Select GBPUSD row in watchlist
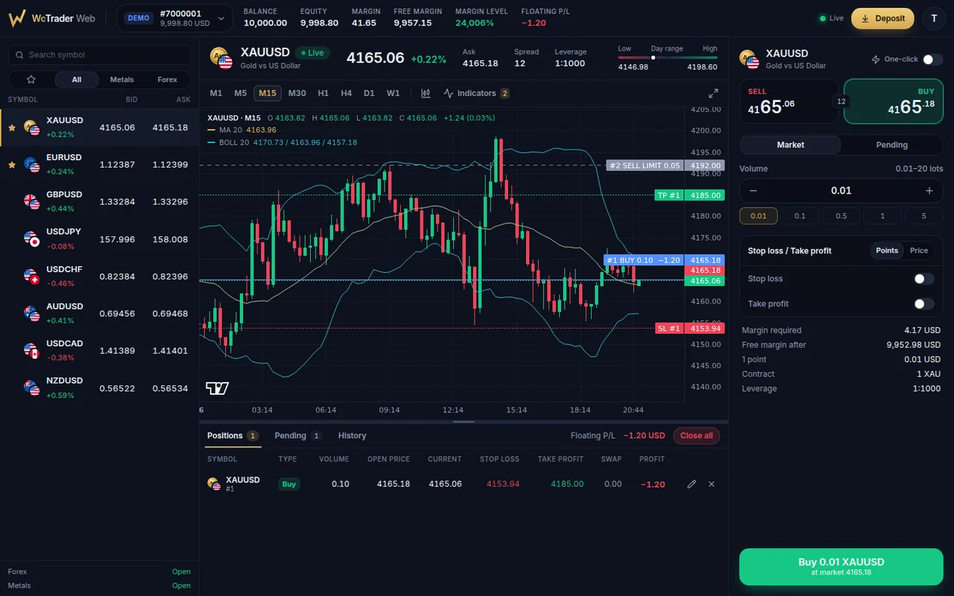Screen dimensions: 954x596 pyautogui.click(x=99, y=202)
